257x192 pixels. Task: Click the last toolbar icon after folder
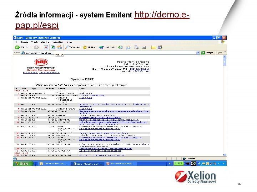pyautogui.click(x=160, y=47)
